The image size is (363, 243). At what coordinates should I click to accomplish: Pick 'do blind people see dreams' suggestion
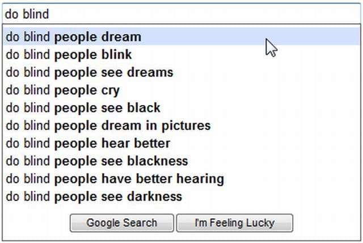90,73
